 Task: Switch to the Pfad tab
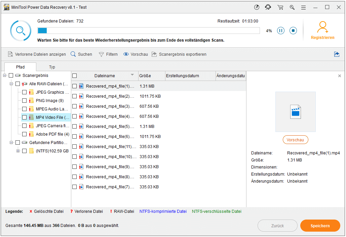point(20,67)
